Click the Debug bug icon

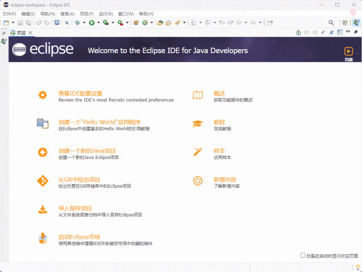77,23
